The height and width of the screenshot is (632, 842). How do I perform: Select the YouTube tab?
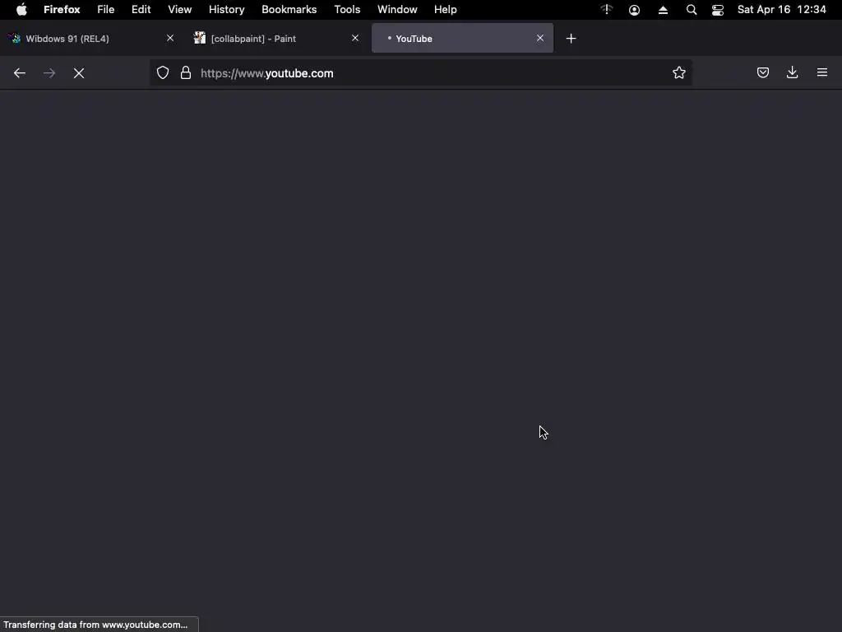pos(462,38)
